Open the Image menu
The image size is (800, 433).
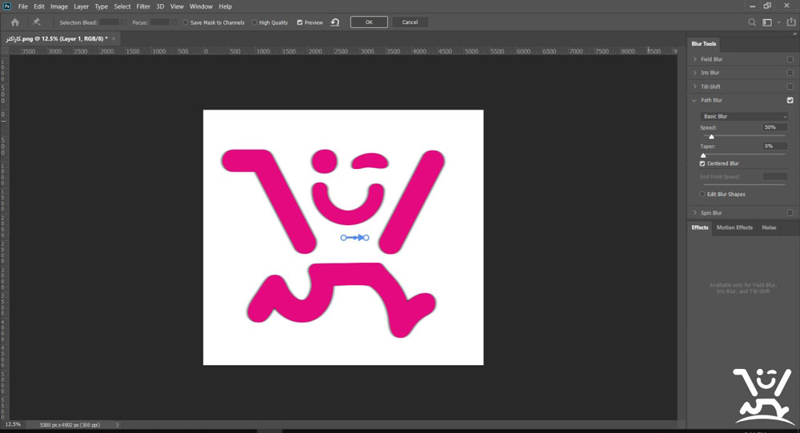coord(59,6)
